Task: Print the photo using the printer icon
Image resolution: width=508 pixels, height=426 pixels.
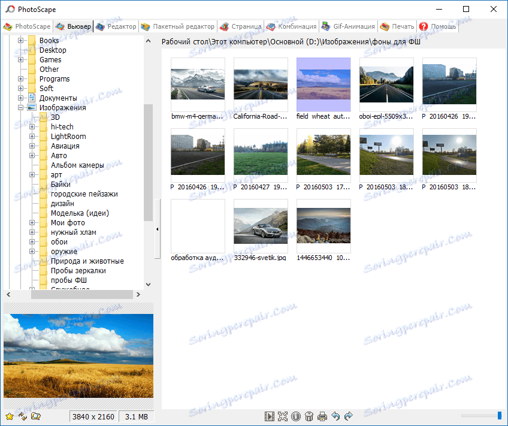Action: [x=323, y=416]
